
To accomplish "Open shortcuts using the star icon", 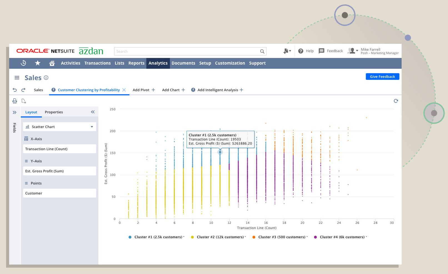I will pos(37,63).
